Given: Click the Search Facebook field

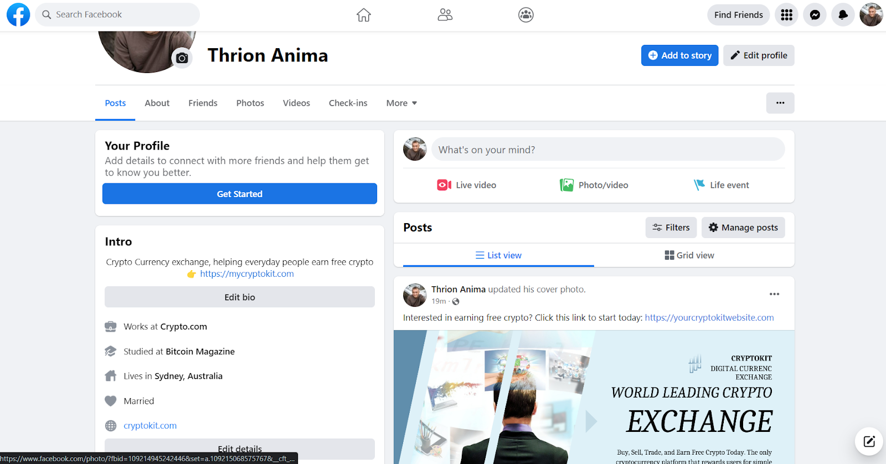Looking at the screenshot, I should pyautogui.click(x=117, y=15).
